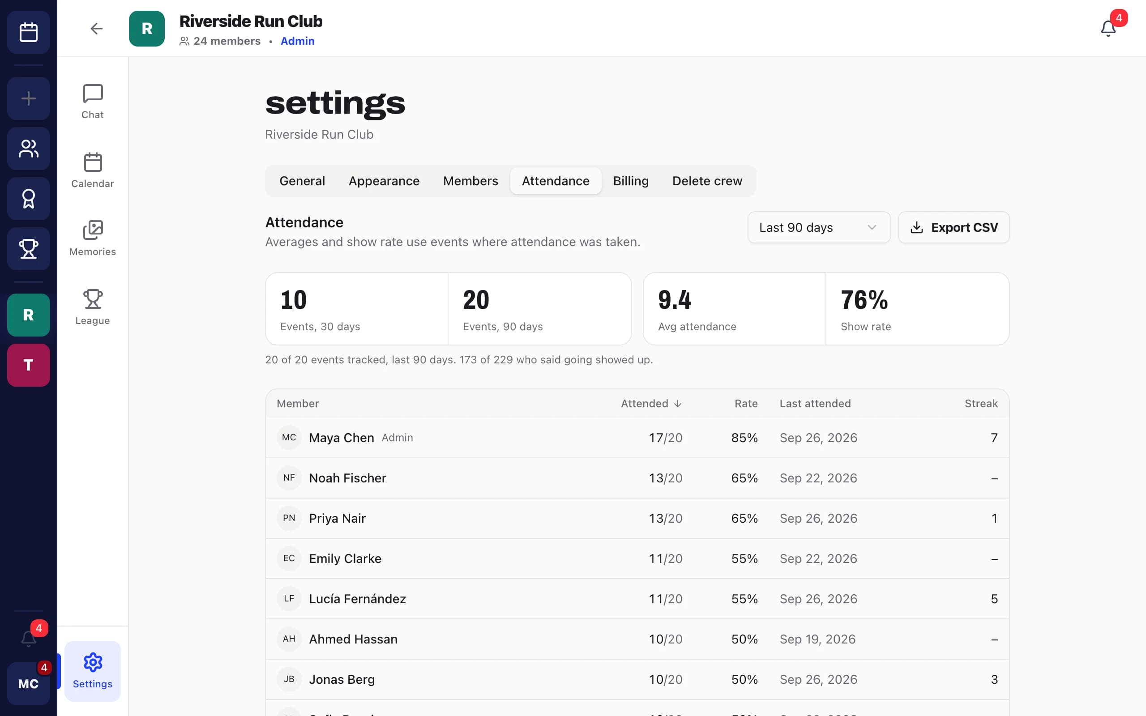Select the crimson T crew tile
Viewport: 1146px width, 716px height.
click(x=28, y=365)
